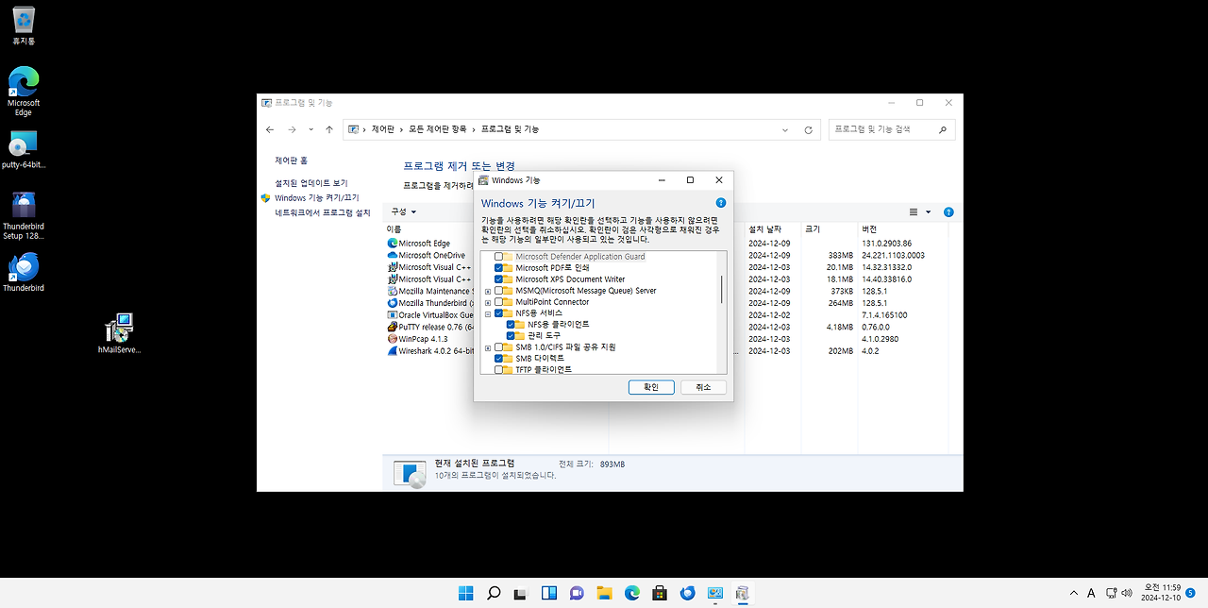The height and width of the screenshot is (608, 1208).
Task: Uncheck Microsoft PDF로 인쇄 feature
Action: [498, 268]
